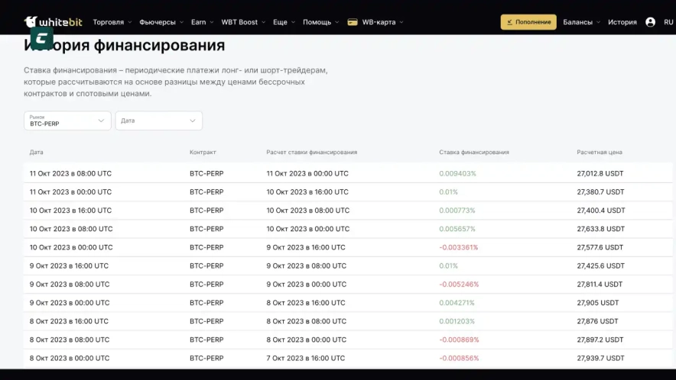Image resolution: width=676 pixels, height=380 pixels.
Task: Click the deposit icon in Пополнение button
Action: pos(509,22)
